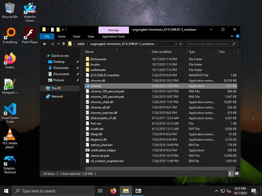This screenshot has width=262, height=196.
Task: Open the Customize Quick Access Toolbar dropdown
Action: point(63,30)
